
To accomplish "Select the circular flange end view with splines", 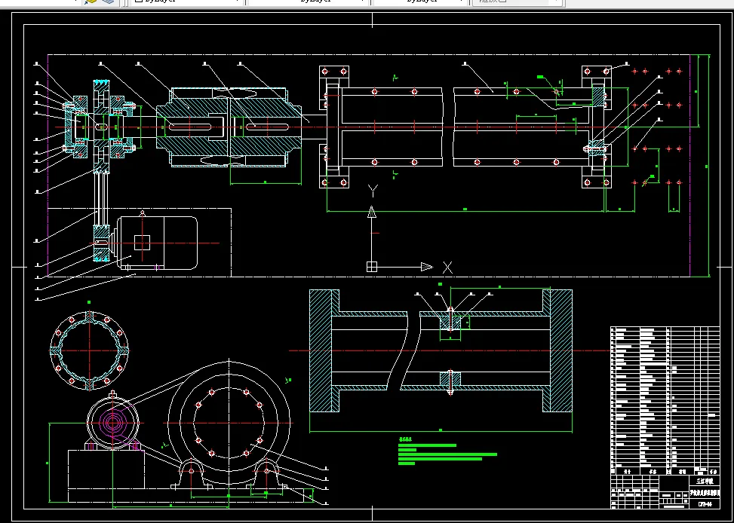I will [x=90, y=350].
